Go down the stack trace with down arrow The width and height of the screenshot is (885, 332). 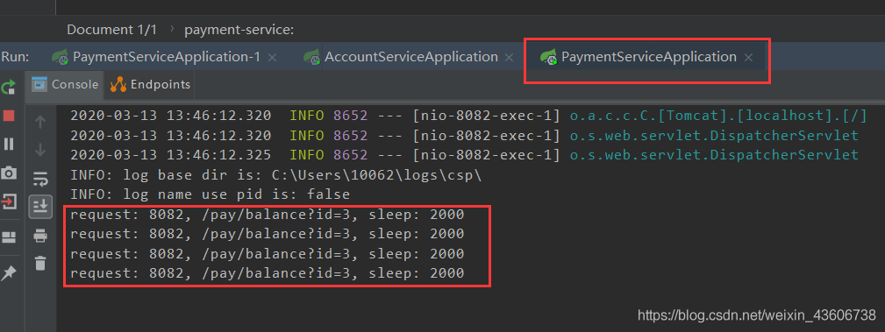[40, 150]
